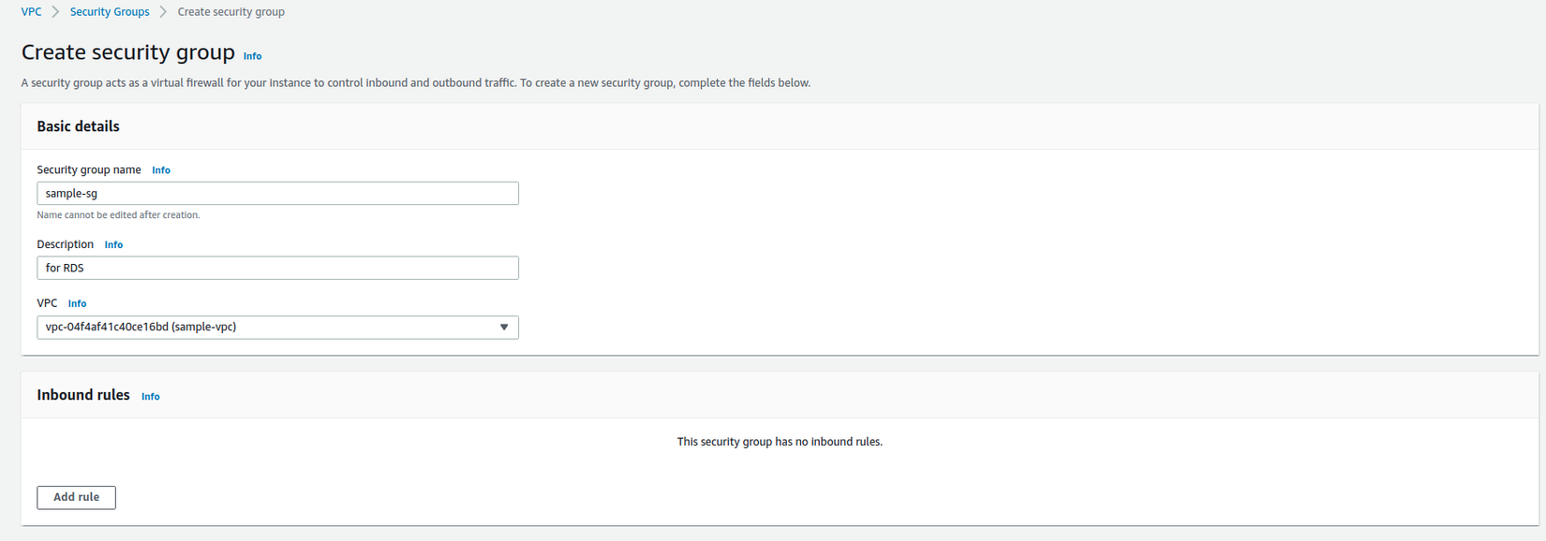Image resolution: width=1546 pixels, height=541 pixels.
Task: Click the 'Create security group' page heading
Action: [x=127, y=52]
